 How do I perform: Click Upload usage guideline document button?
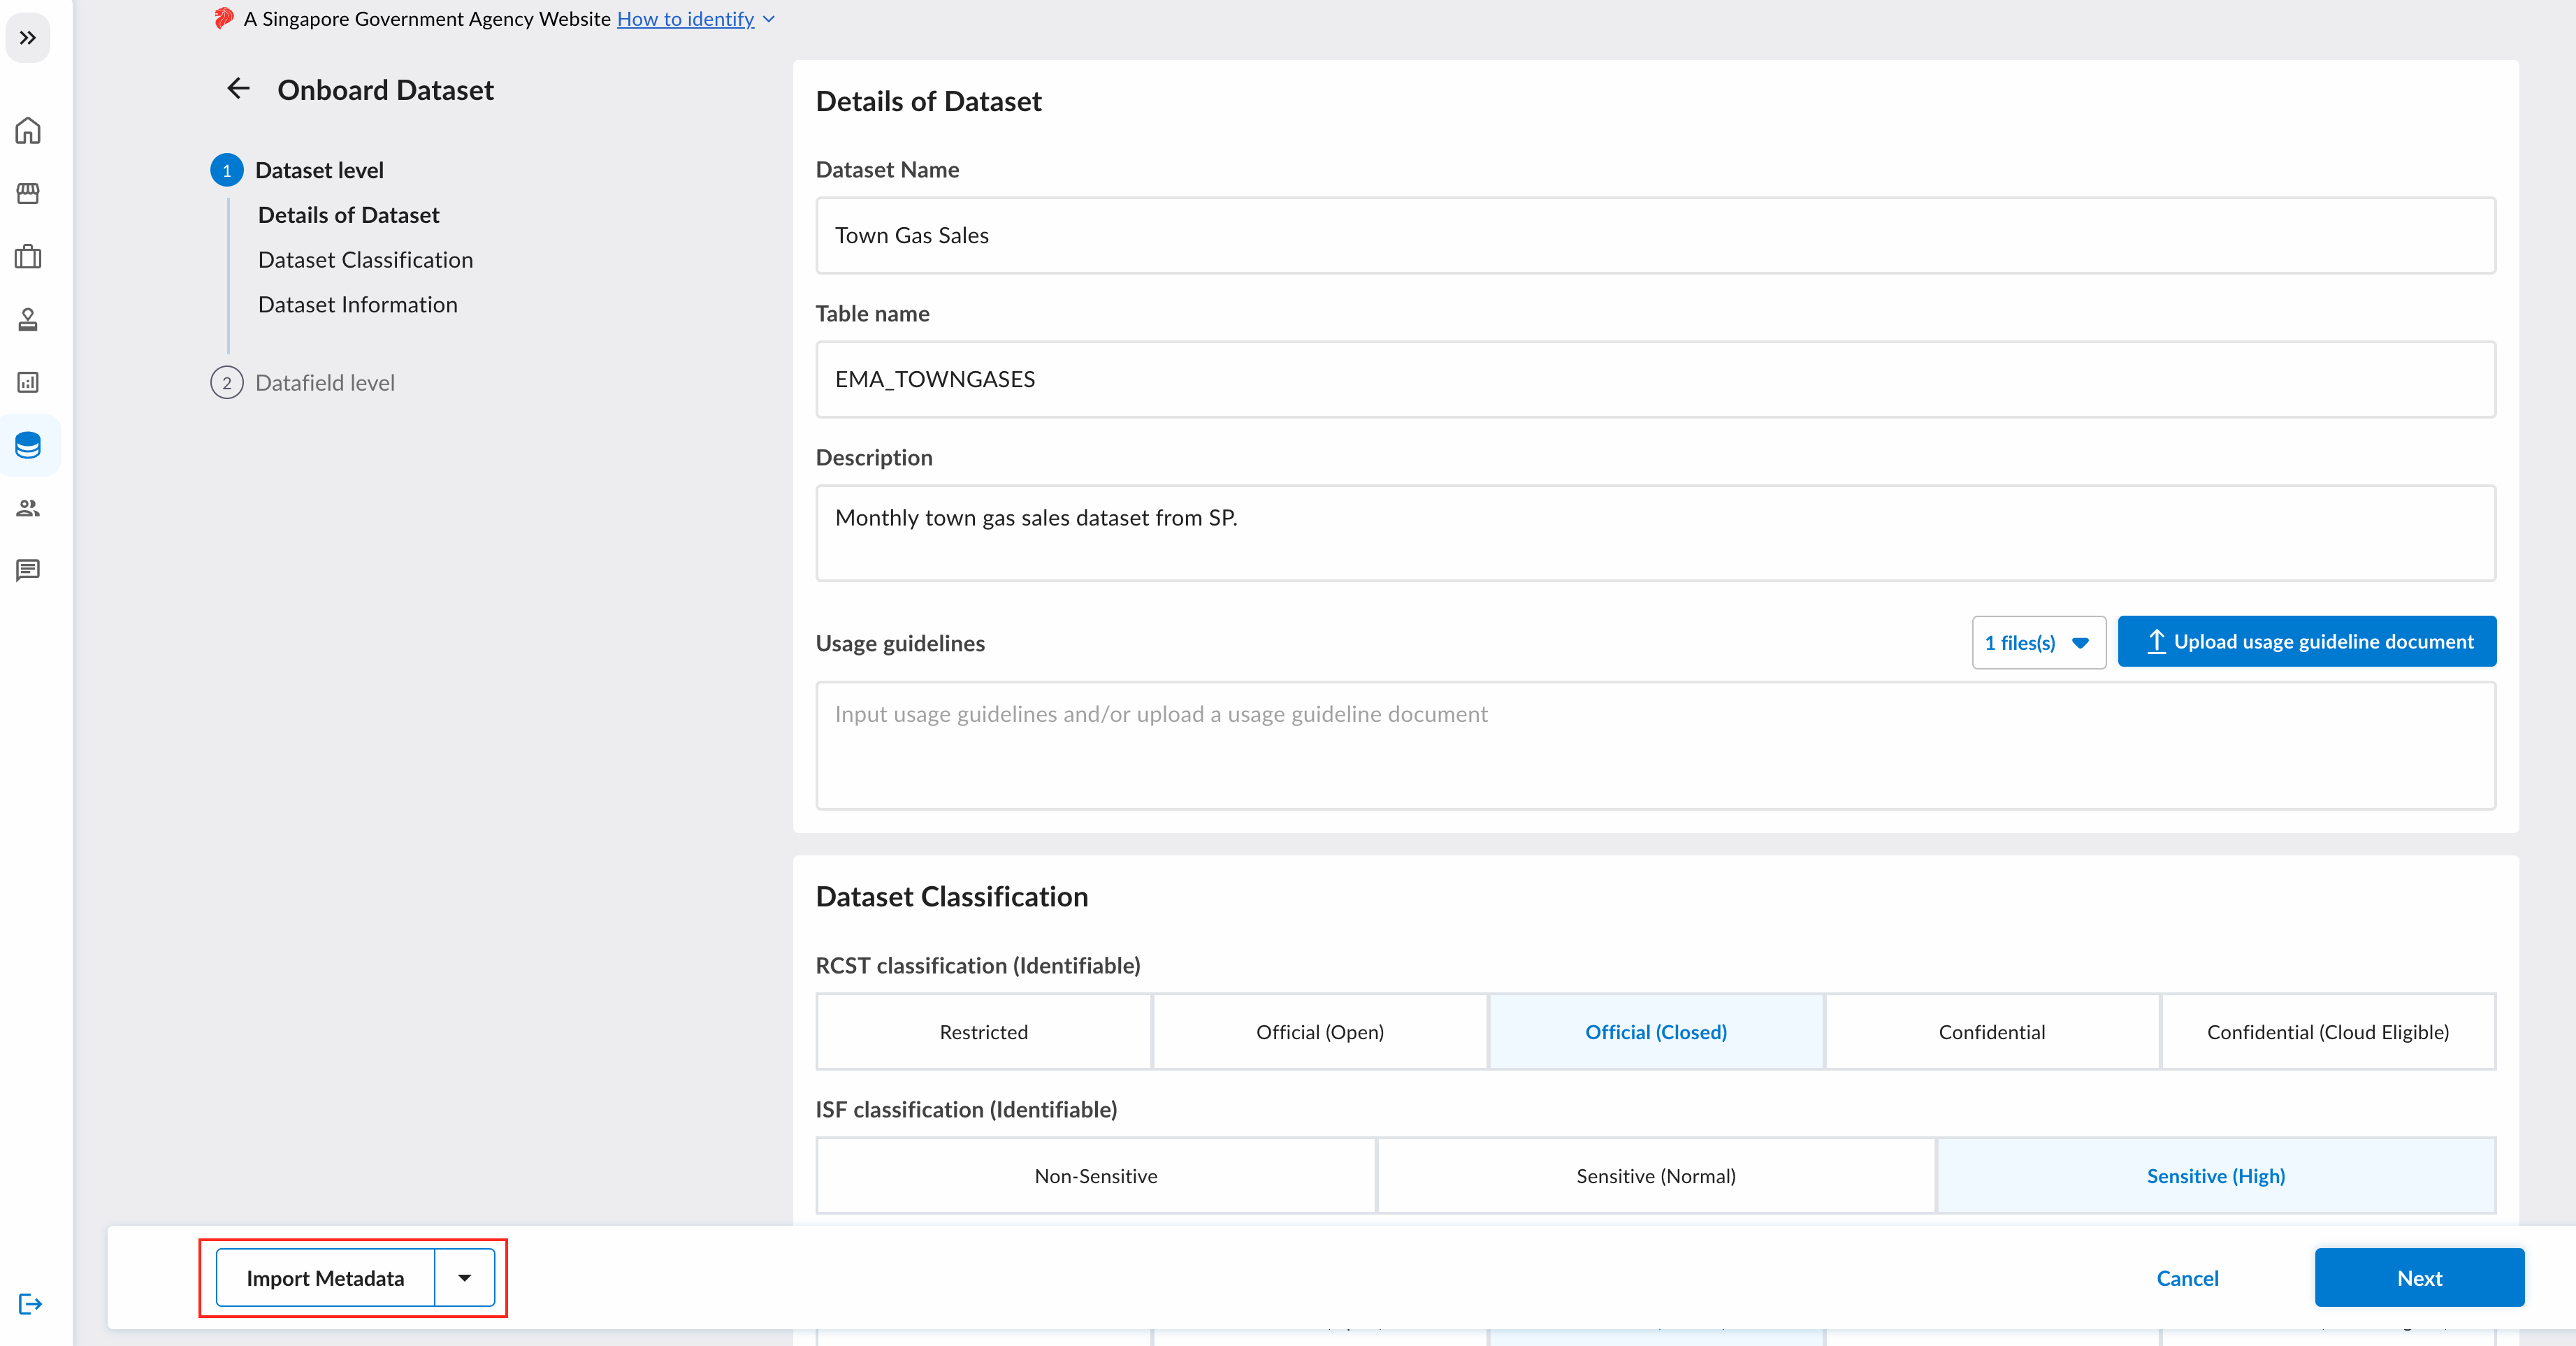pos(2306,642)
